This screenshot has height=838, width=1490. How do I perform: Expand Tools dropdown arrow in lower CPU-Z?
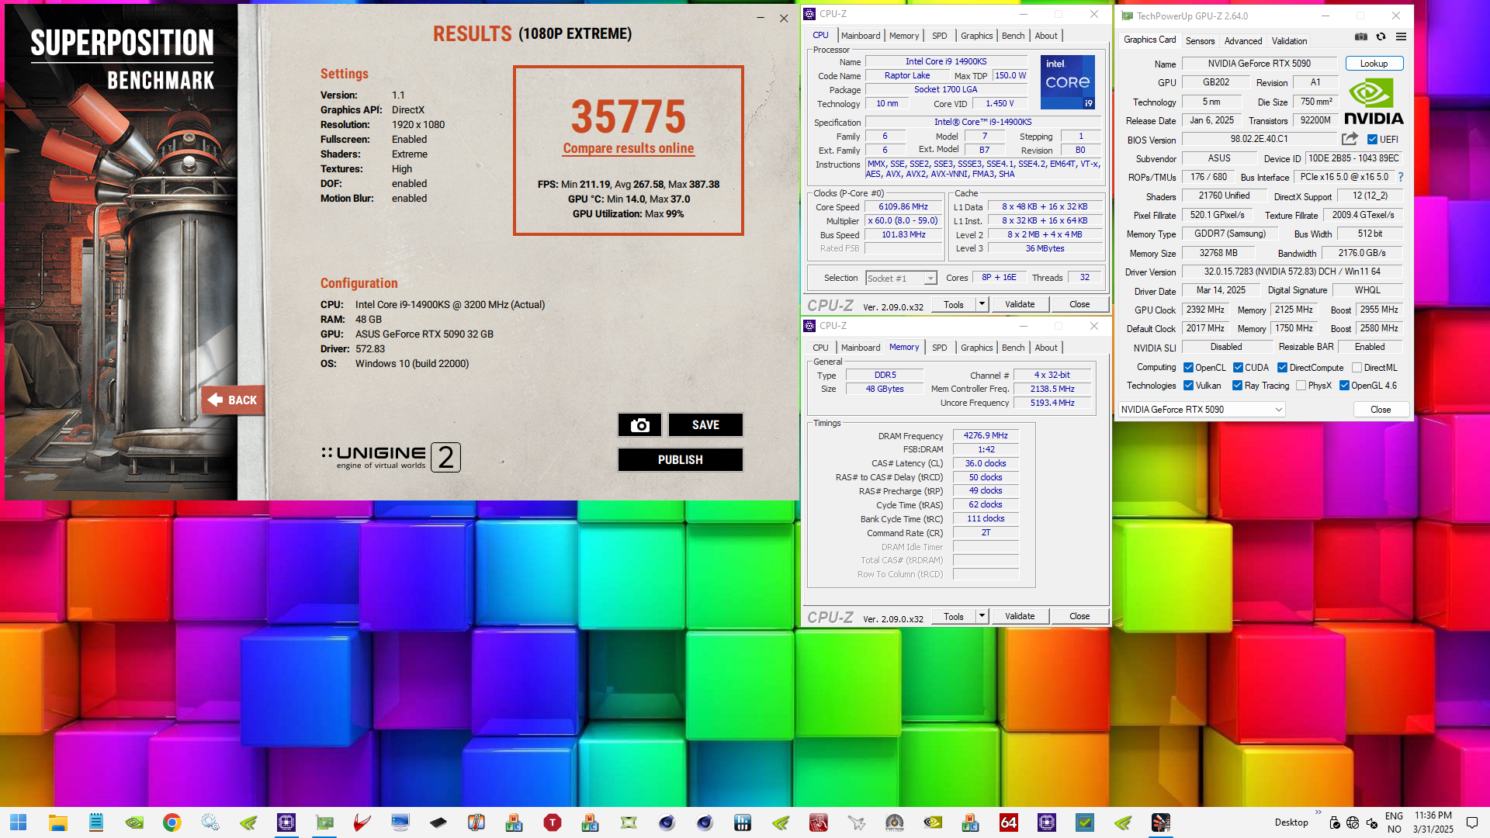click(982, 616)
